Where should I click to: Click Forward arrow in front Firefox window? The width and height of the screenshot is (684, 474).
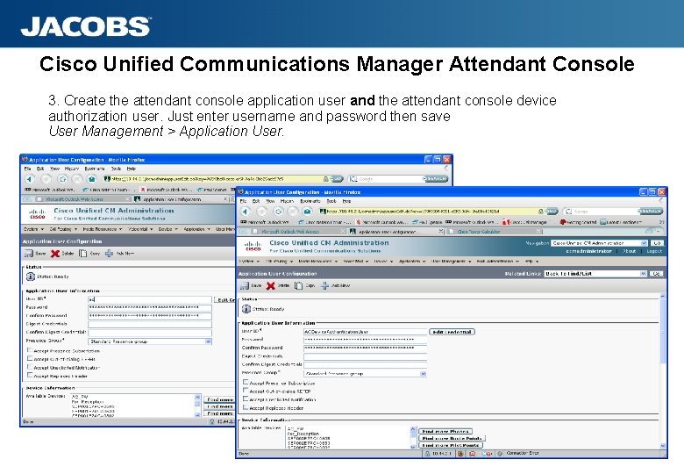tap(261, 212)
